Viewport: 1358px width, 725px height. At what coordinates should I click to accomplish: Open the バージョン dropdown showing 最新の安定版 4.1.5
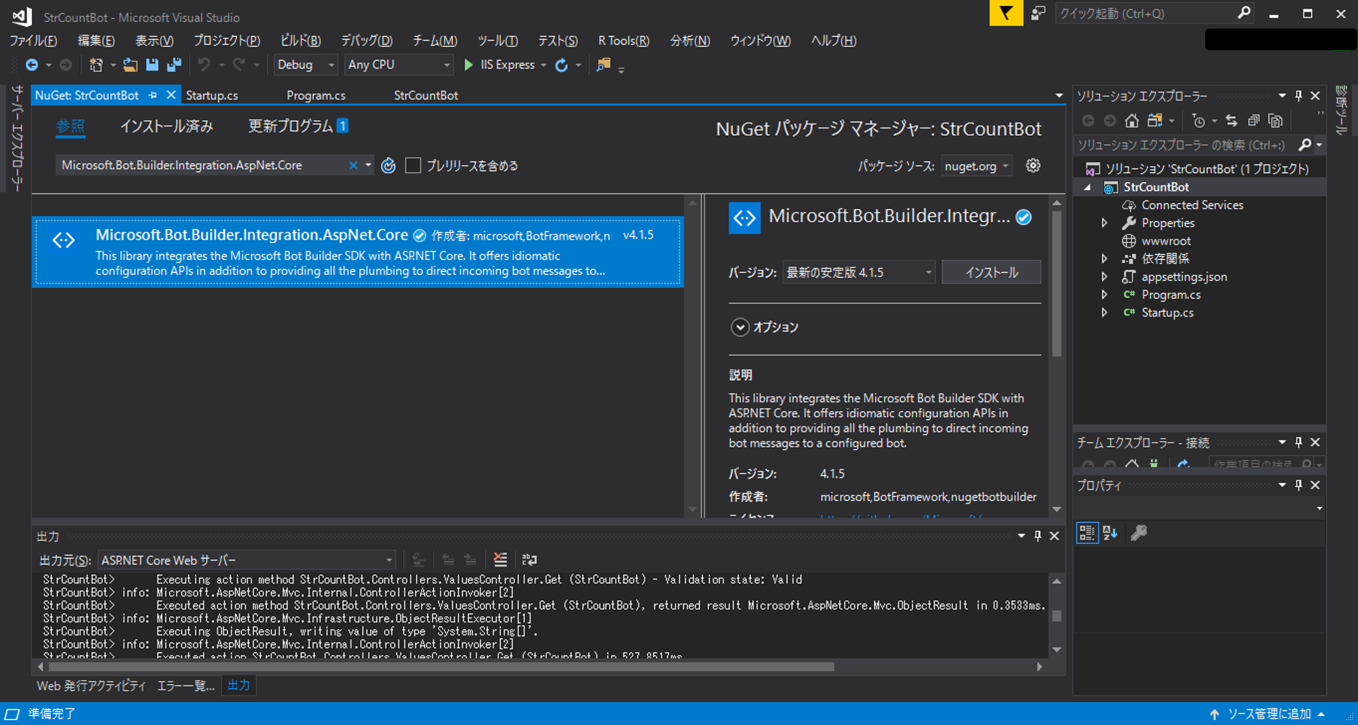point(859,272)
